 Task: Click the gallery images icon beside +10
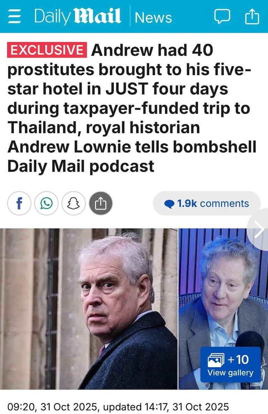pyautogui.click(x=216, y=360)
